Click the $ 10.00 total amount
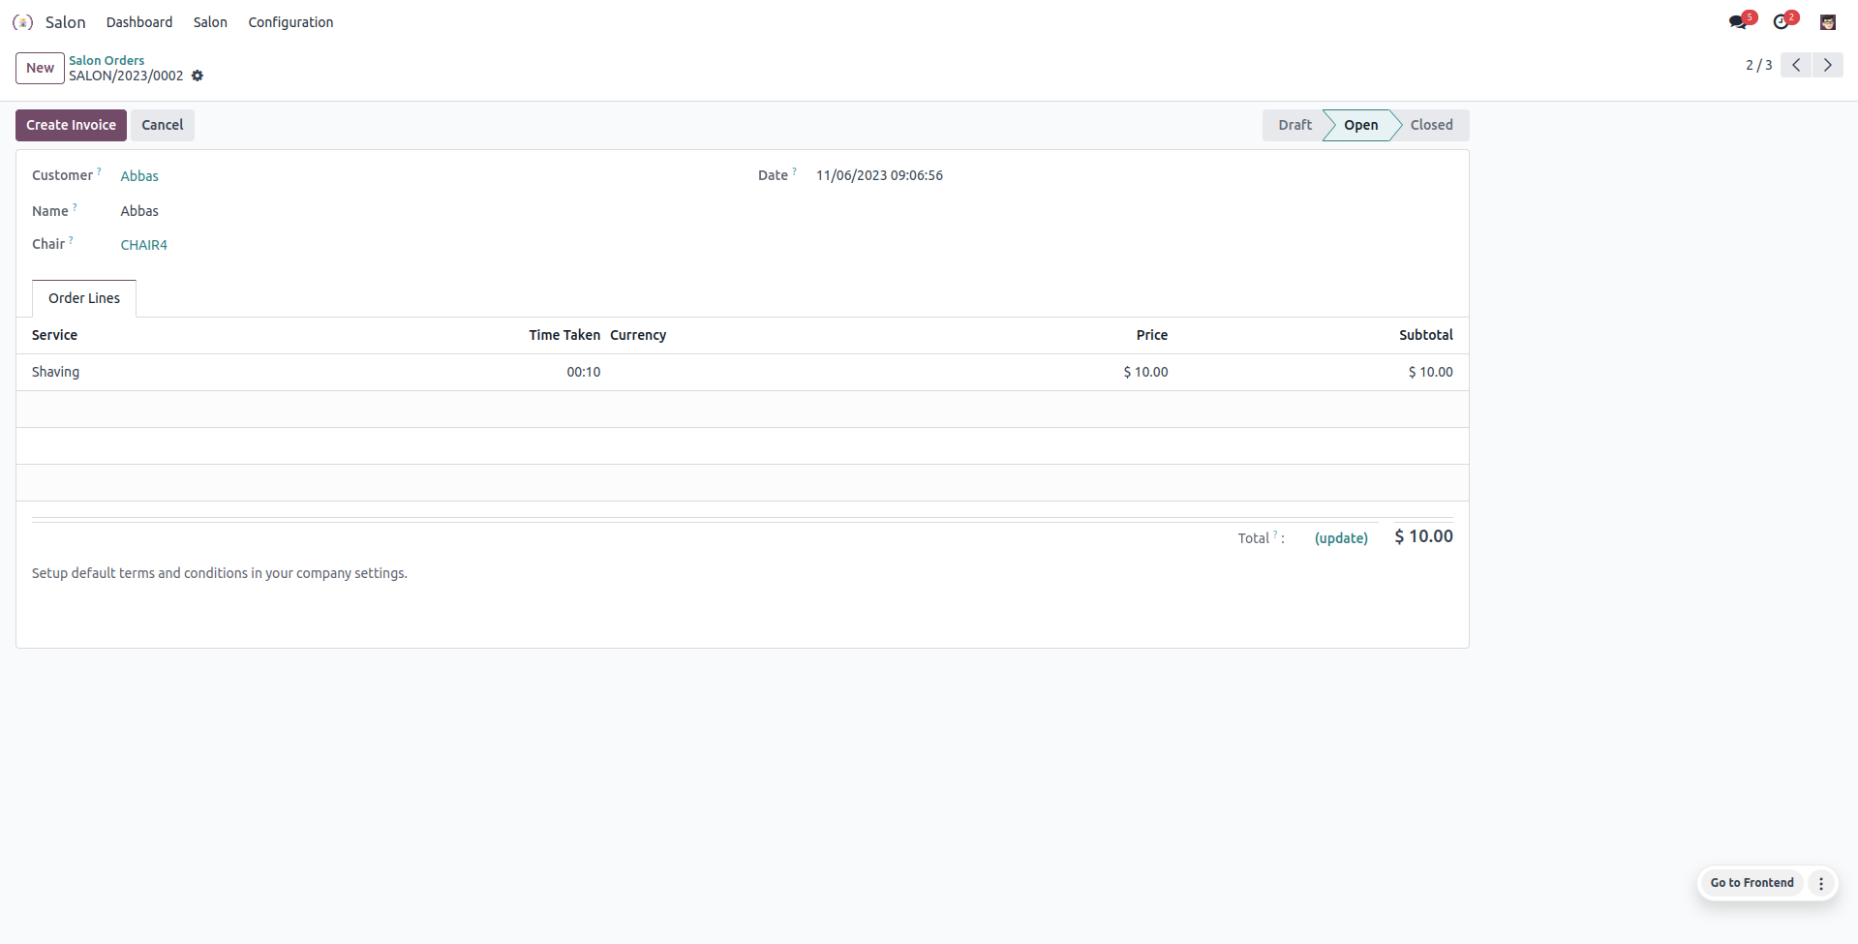 click(1423, 536)
